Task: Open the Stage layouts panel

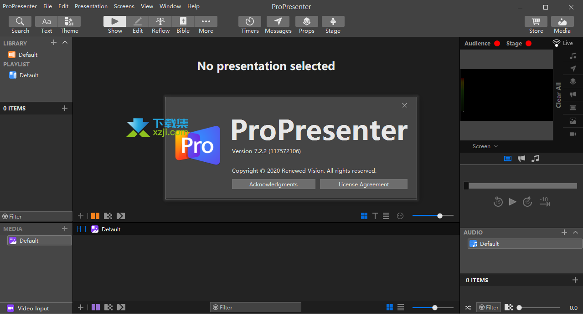Action: pyautogui.click(x=333, y=25)
